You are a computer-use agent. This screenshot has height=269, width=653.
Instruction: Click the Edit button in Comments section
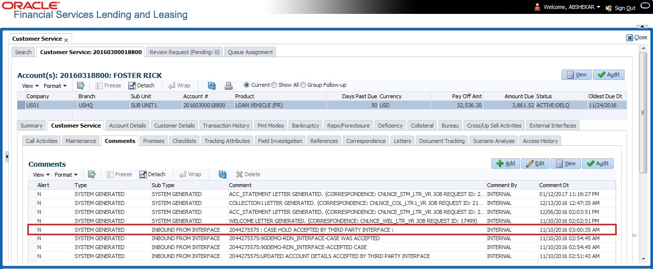(535, 163)
